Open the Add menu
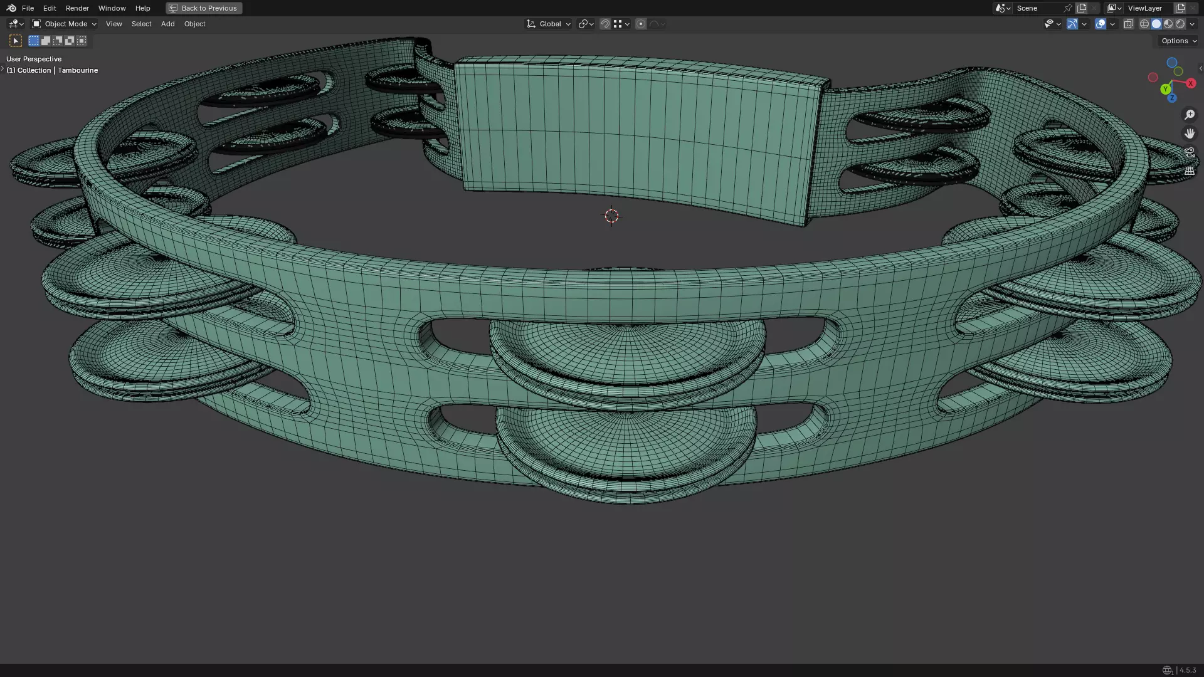 (x=167, y=24)
